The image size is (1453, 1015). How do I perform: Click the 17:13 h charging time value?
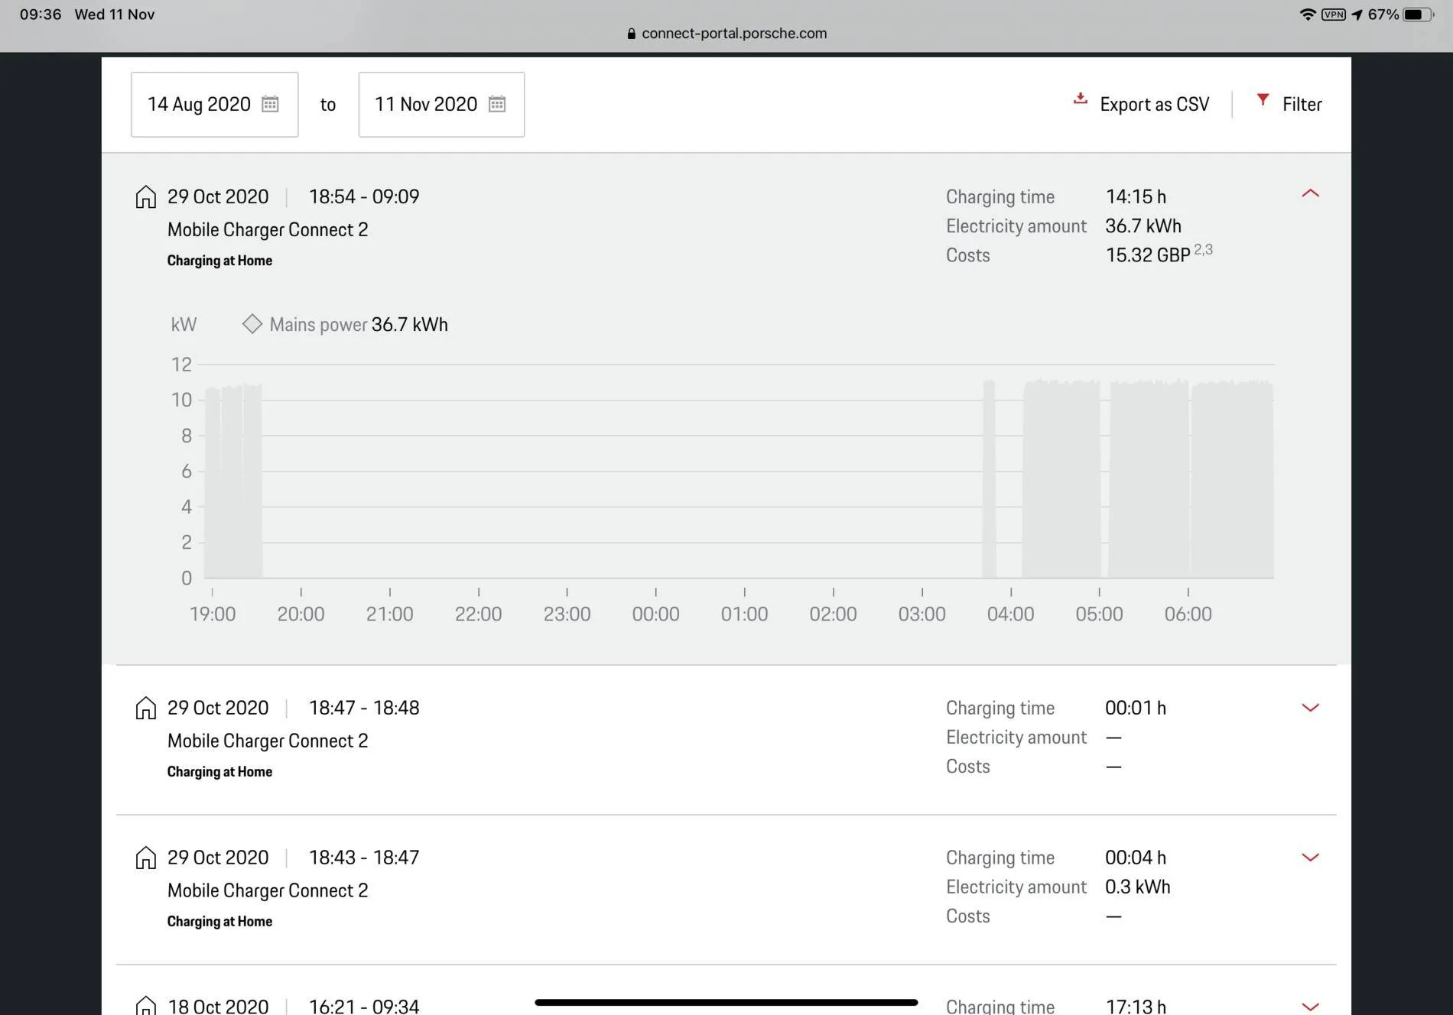[1136, 1006]
